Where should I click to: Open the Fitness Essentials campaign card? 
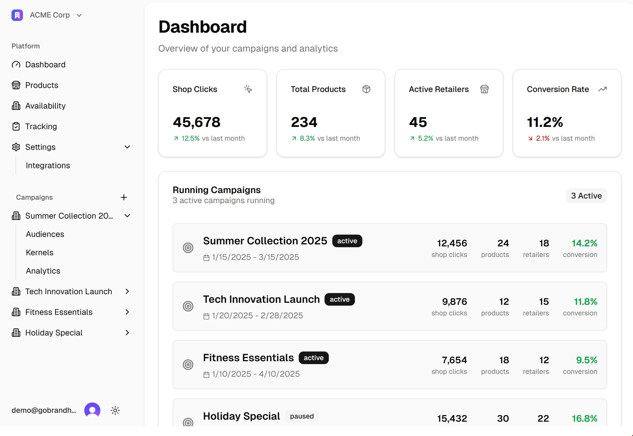pos(248,358)
